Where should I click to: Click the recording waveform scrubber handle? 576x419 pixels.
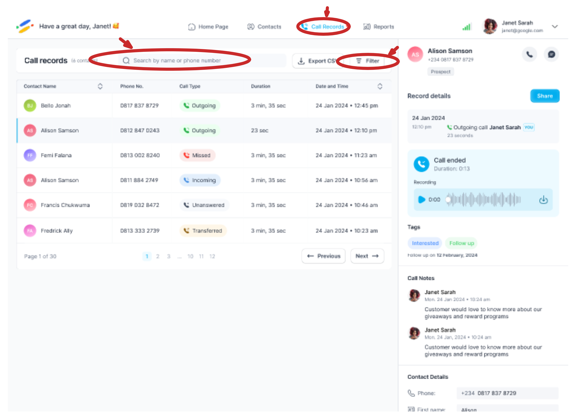click(x=448, y=200)
